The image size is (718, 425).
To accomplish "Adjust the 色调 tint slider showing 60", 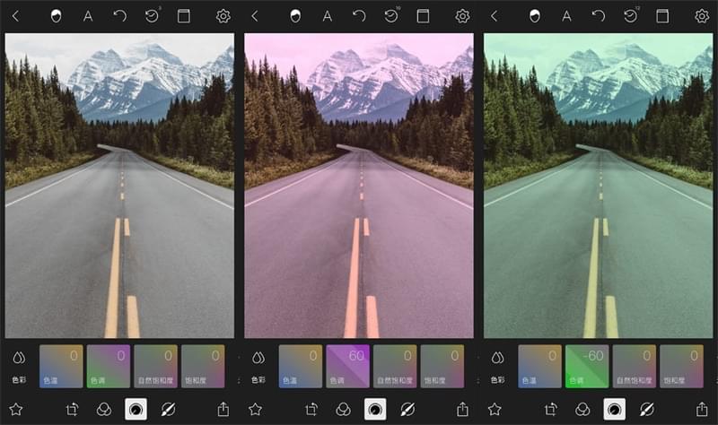I will (x=347, y=366).
